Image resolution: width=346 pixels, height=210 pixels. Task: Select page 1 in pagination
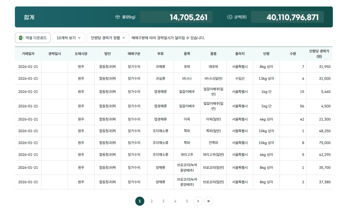(x=140, y=201)
